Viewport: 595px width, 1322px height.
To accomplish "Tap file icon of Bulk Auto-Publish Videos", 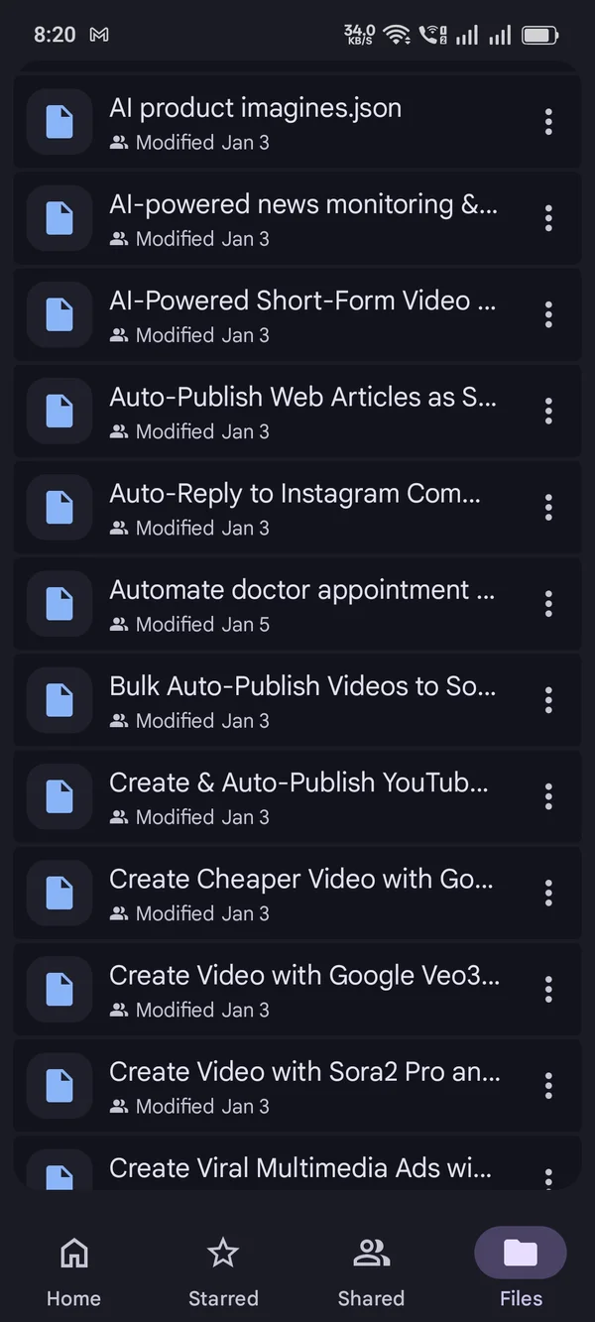I will 59,699.
